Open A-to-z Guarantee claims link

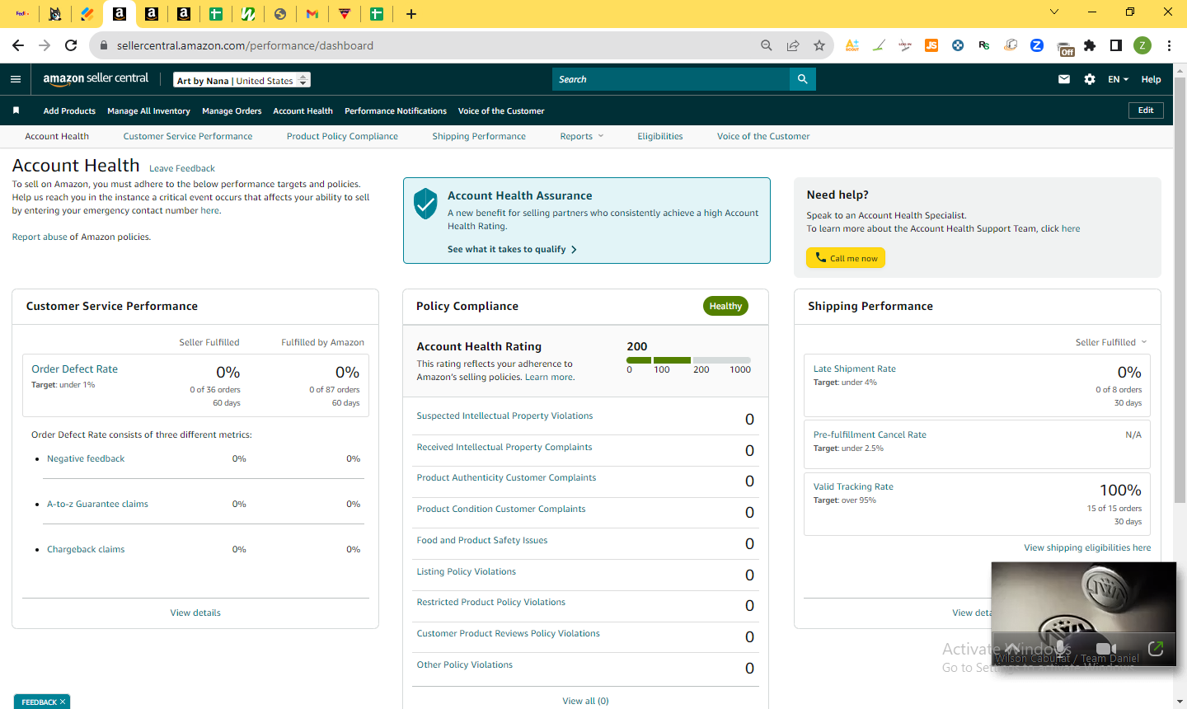pyautogui.click(x=97, y=504)
